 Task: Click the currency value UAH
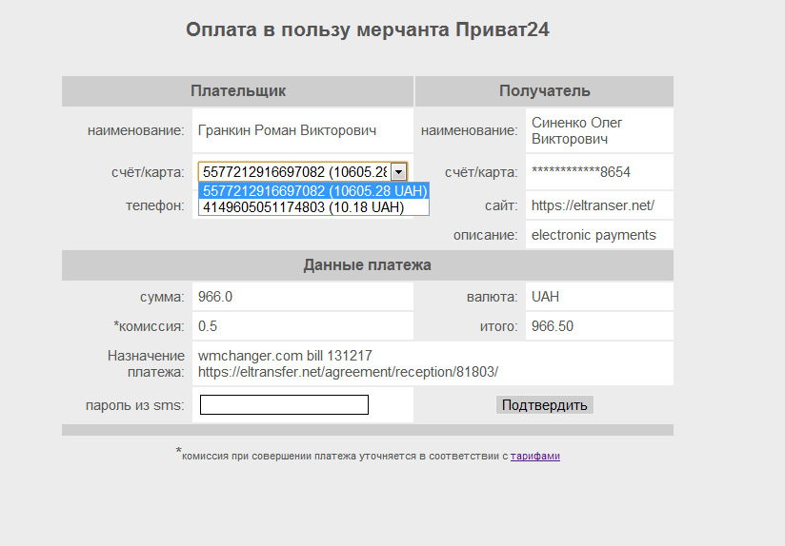click(x=545, y=297)
